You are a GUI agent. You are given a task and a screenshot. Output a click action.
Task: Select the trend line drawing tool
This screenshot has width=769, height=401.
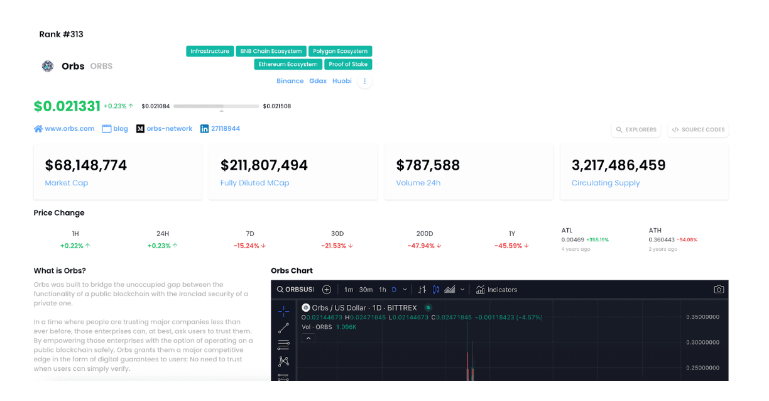[x=283, y=328]
